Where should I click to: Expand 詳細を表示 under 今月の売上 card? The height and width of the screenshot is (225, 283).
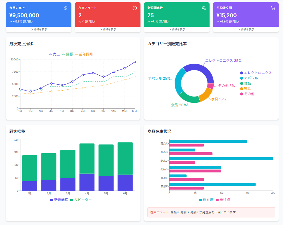coord(39,29)
